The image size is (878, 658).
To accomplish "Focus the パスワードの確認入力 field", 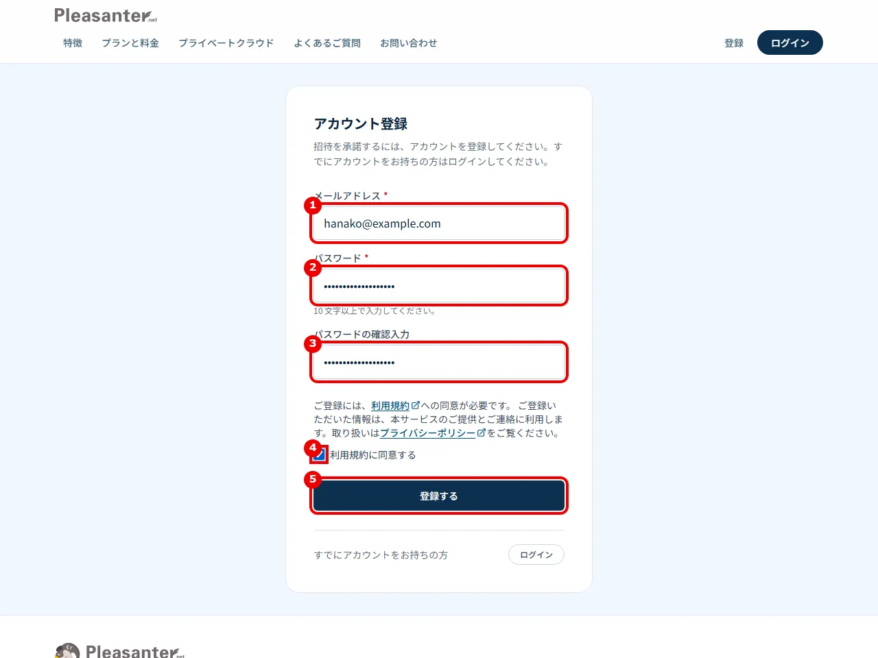I will point(439,362).
